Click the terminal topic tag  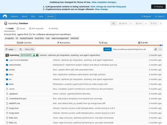pos(75,38)
